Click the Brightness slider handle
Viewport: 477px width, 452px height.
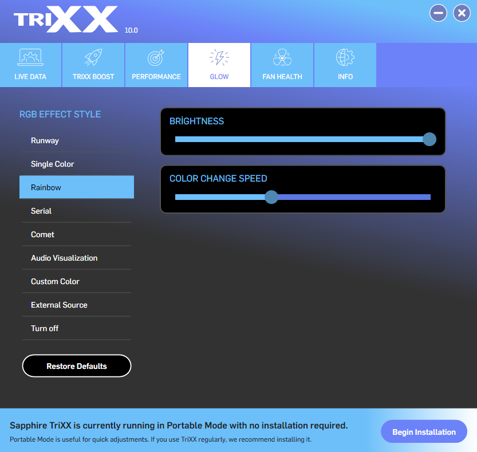[x=429, y=139]
